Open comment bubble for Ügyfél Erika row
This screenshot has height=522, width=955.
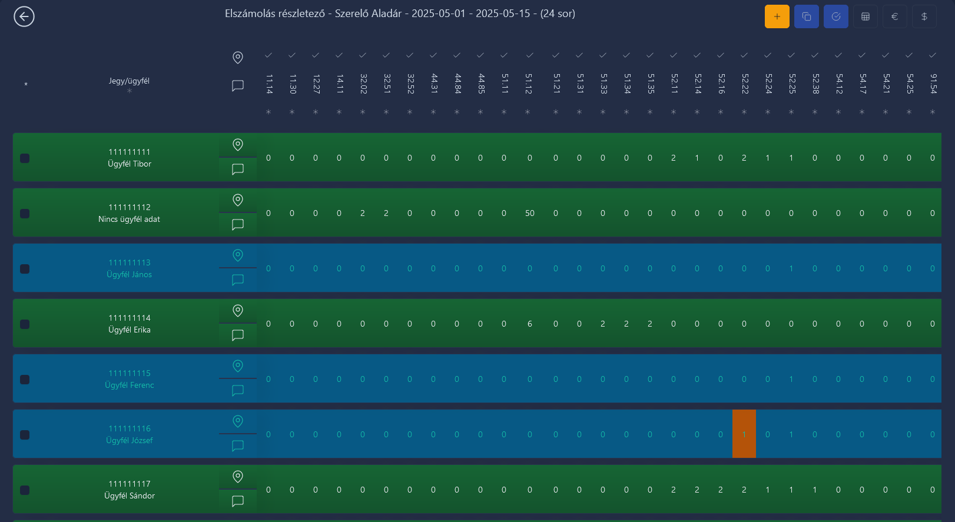pyautogui.click(x=238, y=335)
